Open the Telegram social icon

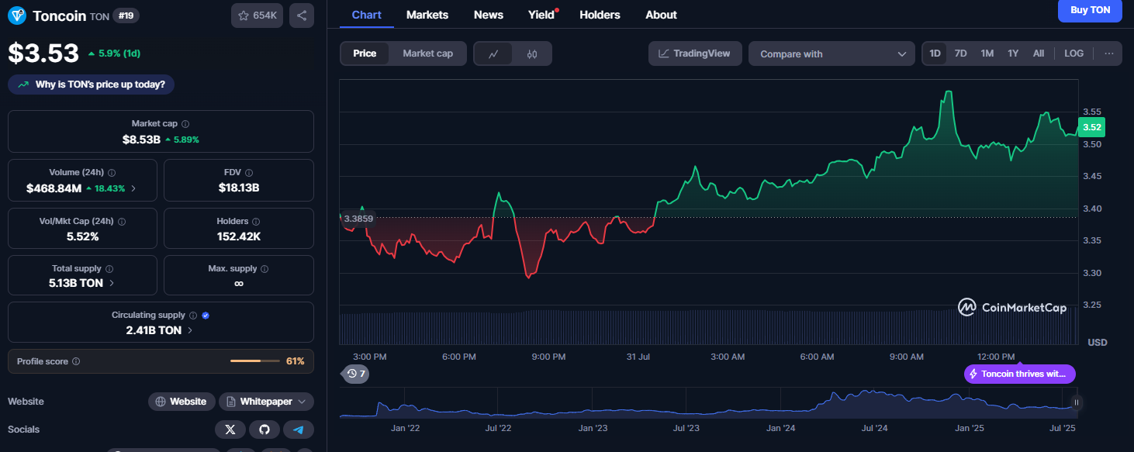coord(299,430)
